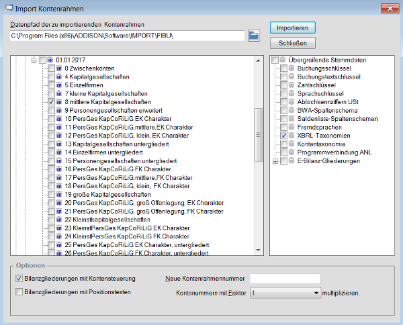Click icon beside 14 Einzelfirmen untergliedert
403x325 pixels.
pyautogui.click(x=59, y=152)
